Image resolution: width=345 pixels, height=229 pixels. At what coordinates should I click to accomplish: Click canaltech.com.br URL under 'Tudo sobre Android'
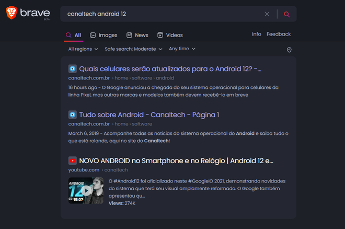89,124
